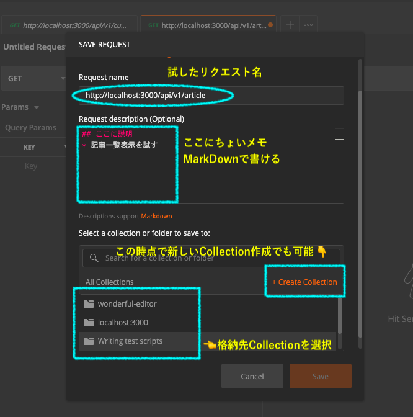Click the All Collections label
Image resolution: width=413 pixels, height=417 pixels.
[x=110, y=282]
